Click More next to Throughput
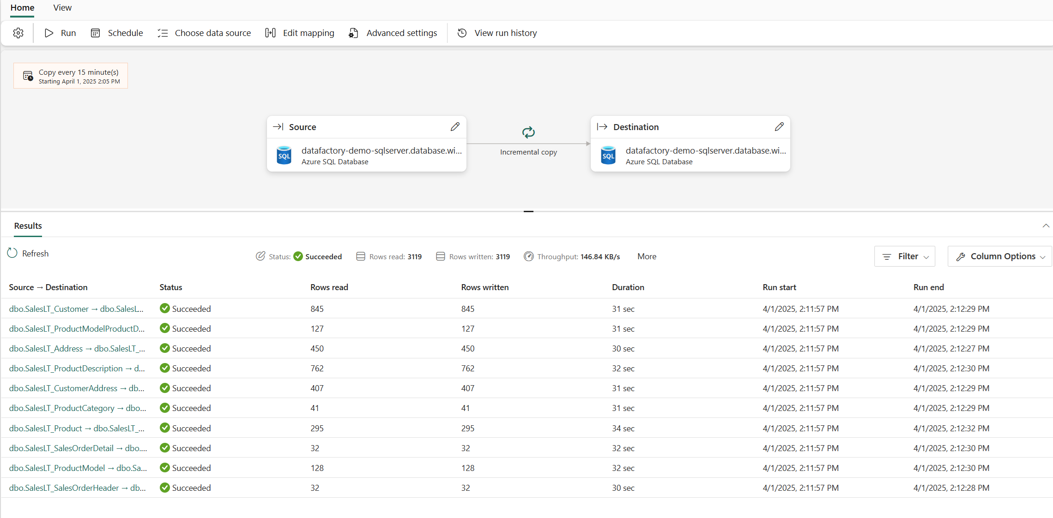 [647, 256]
